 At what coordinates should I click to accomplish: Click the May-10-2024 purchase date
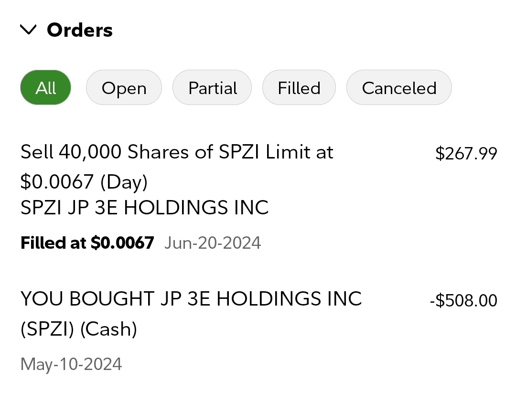point(71,365)
